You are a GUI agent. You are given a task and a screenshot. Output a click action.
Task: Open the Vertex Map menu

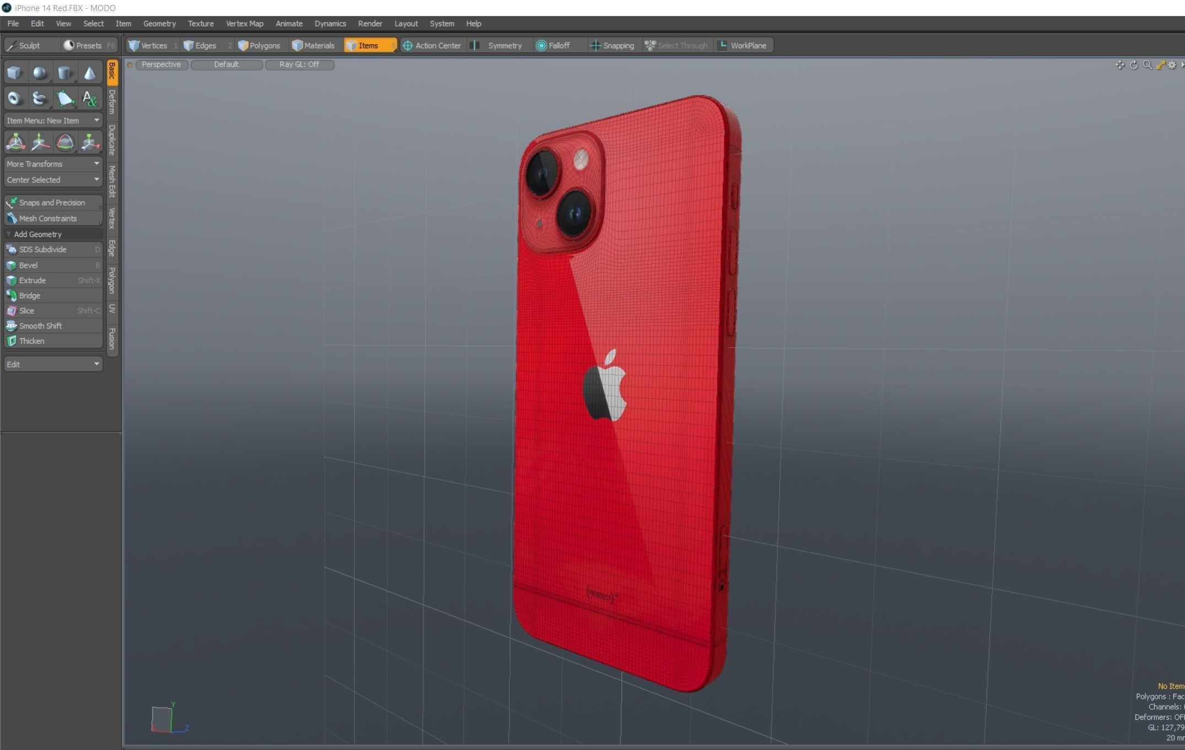[x=245, y=24]
